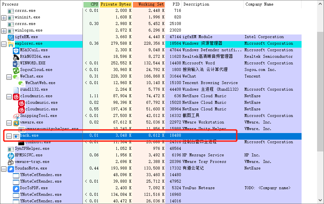Image resolution: width=324 pixels, height=204 pixels.
Task: Click the igfxEM.exe process icon
Action: [x=11, y=37]
